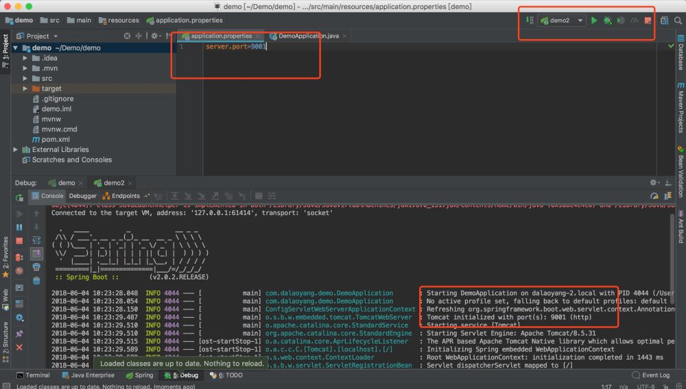Click Rerun icon in Debug panel

(x=19, y=197)
